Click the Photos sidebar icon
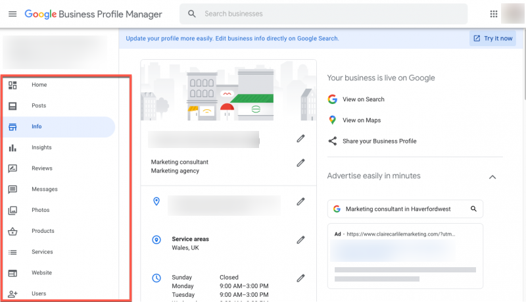Viewport: 526px width, 302px height. pyautogui.click(x=12, y=211)
